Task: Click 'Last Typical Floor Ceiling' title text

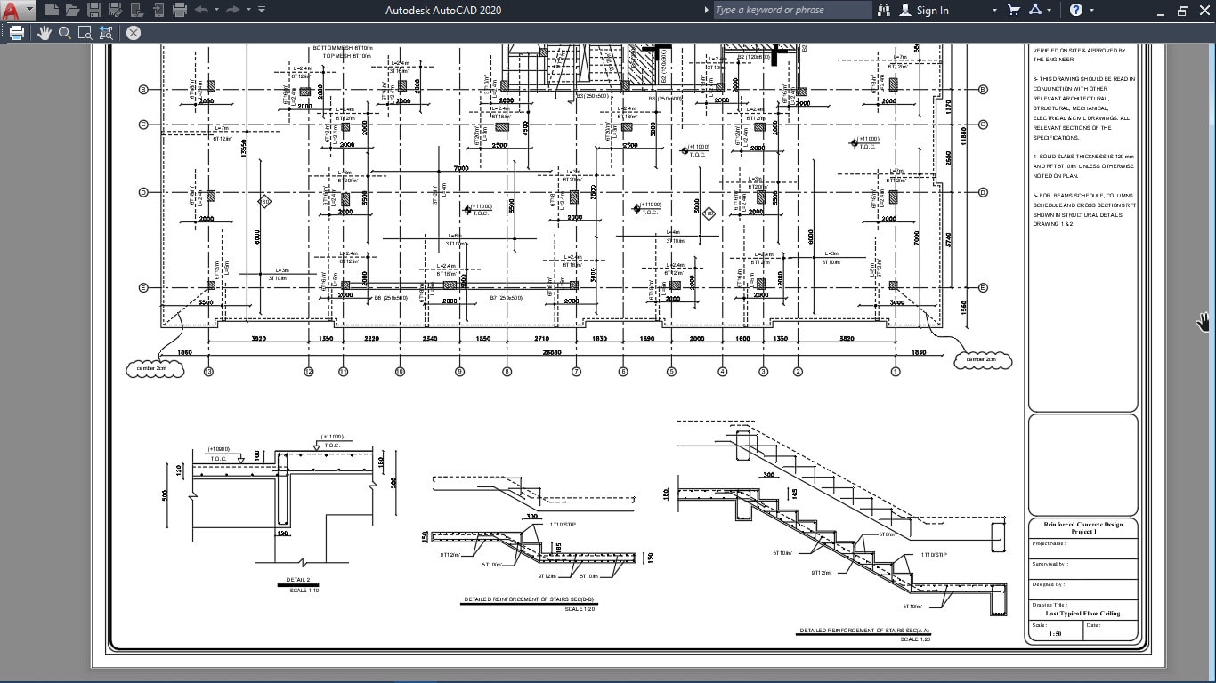Action: tap(1082, 614)
